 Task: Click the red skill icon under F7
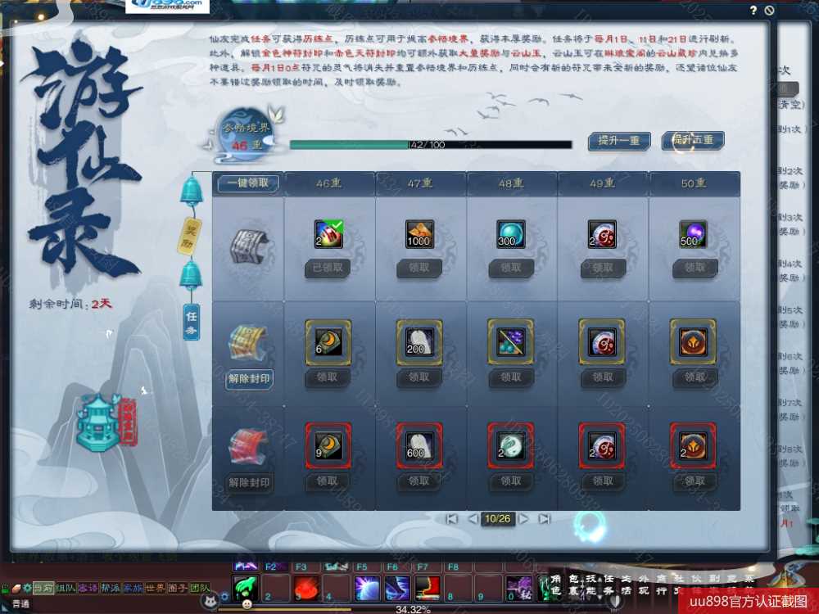pos(428,588)
